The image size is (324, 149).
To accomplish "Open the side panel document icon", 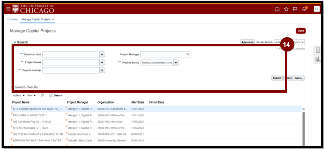I will tap(318, 50).
